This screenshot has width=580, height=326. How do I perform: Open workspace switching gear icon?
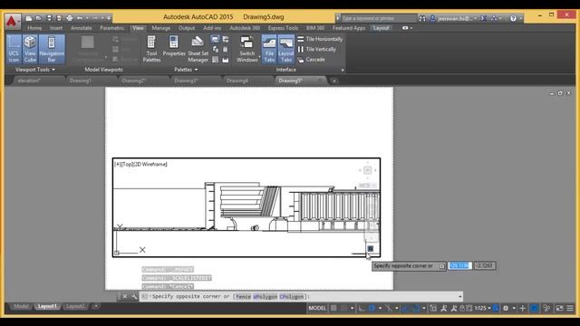click(x=506, y=308)
